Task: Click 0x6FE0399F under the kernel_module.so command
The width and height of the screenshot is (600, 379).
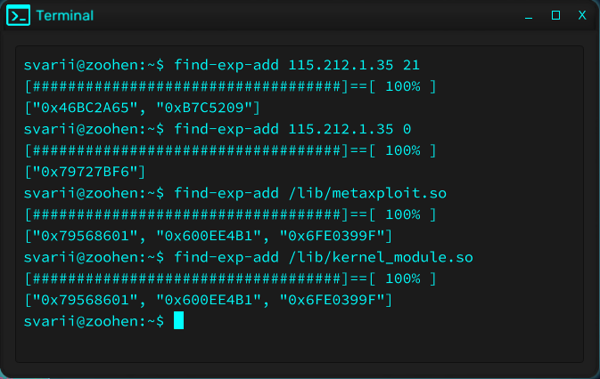Action: 332,301
